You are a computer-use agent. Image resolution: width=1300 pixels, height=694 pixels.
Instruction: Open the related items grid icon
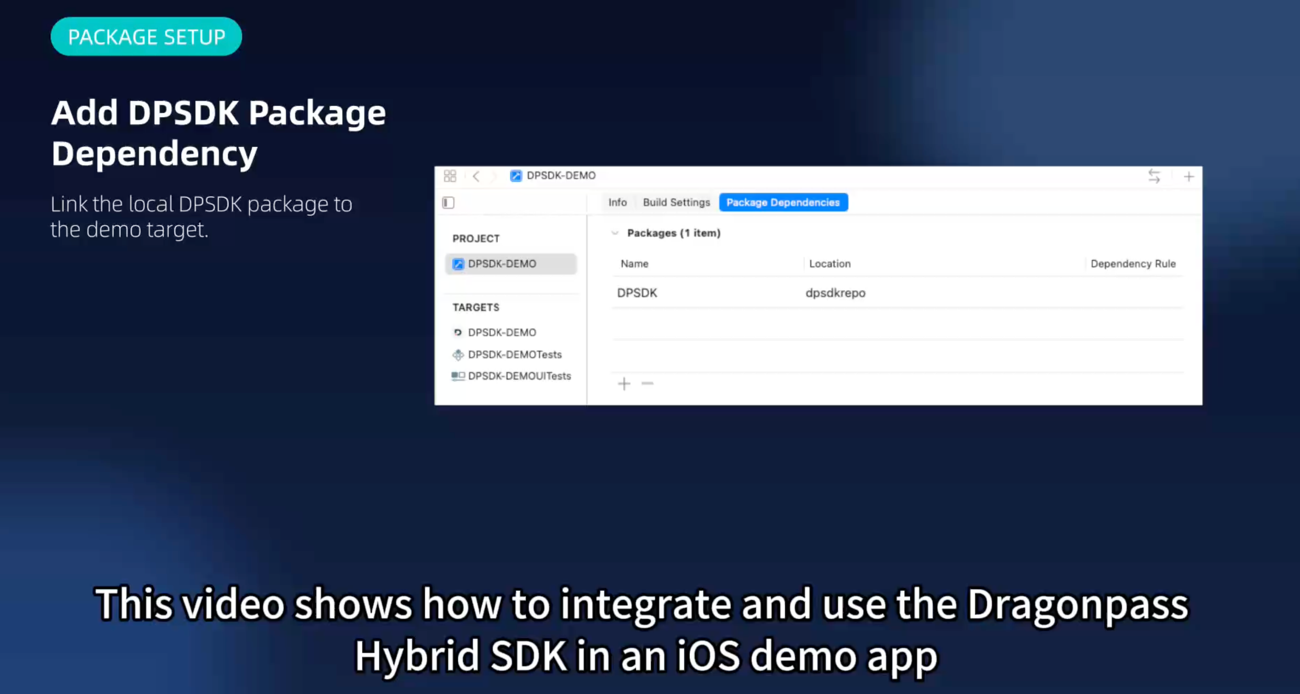tap(450, 175)
